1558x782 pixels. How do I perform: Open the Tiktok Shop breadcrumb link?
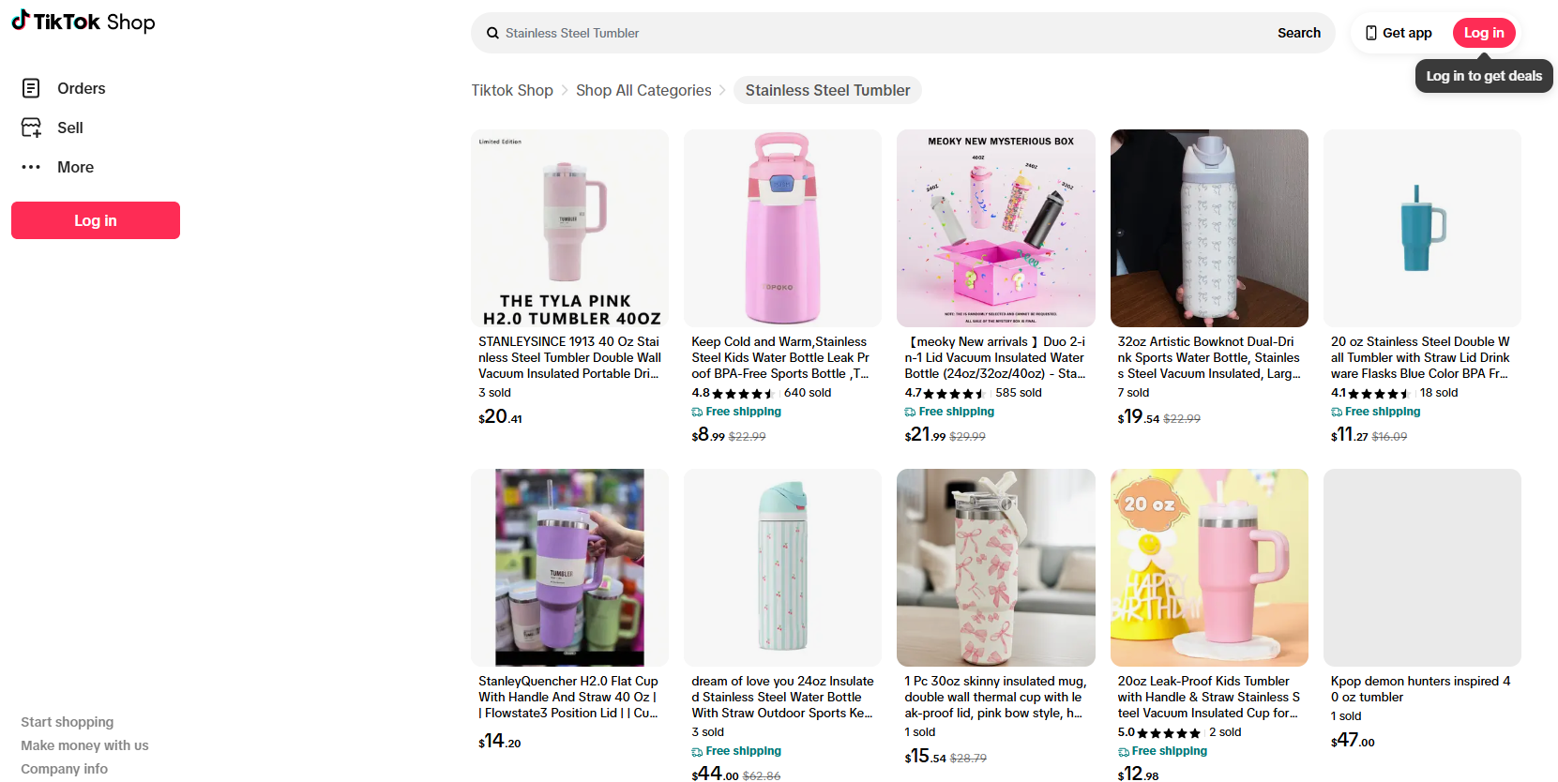pos(512,90)
